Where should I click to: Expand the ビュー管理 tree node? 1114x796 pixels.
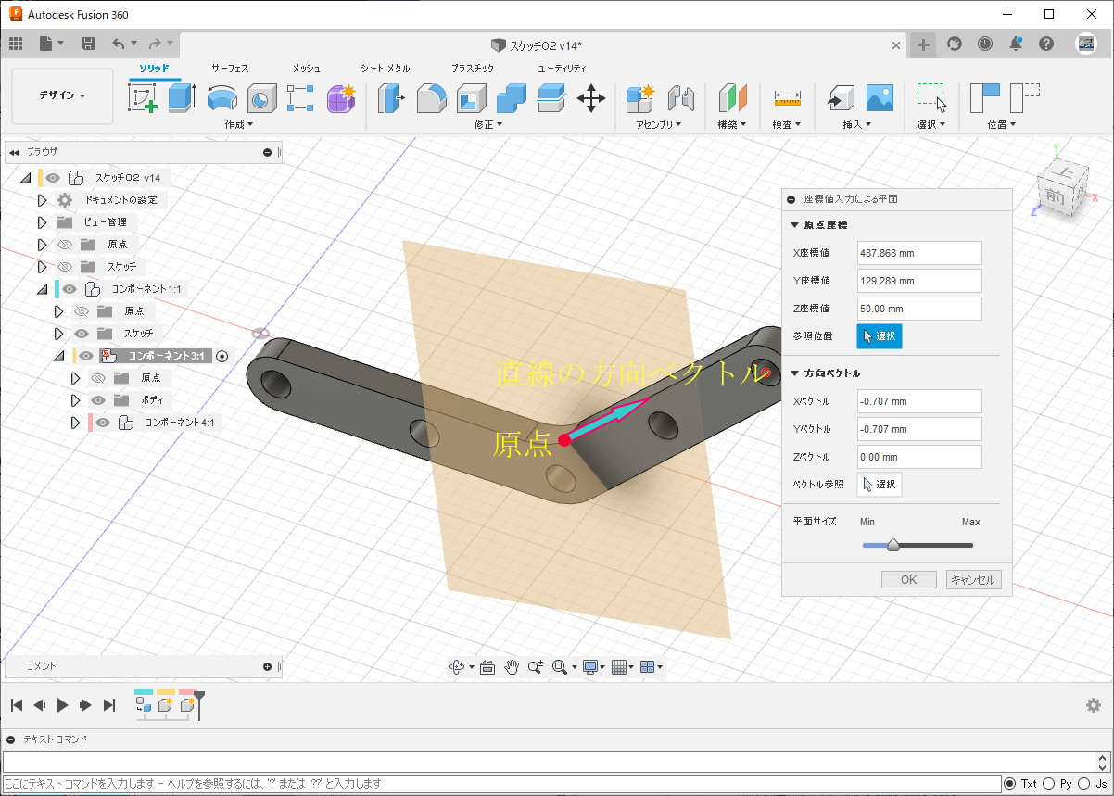(42, 222)
